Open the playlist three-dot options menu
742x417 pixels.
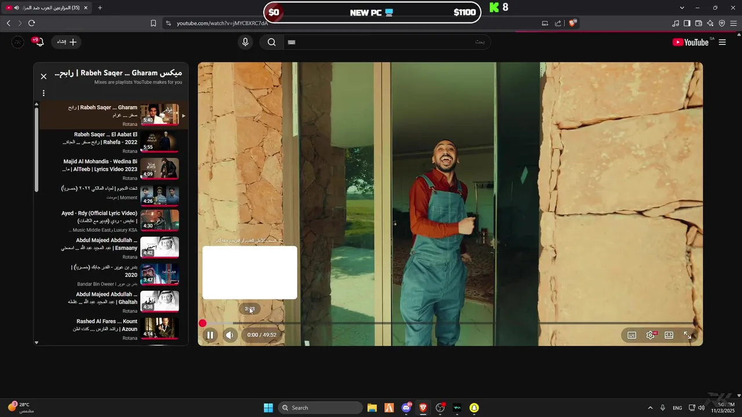[x=43, y=93]
